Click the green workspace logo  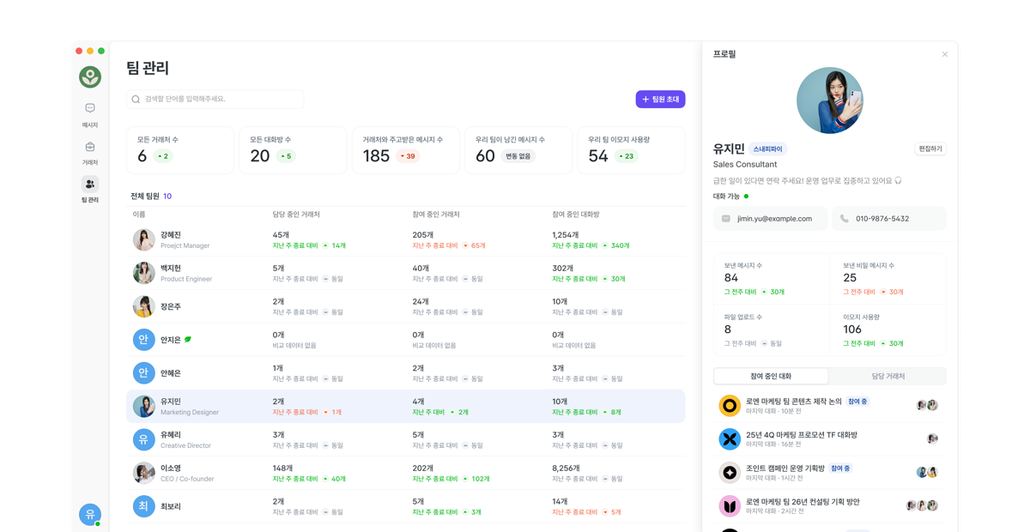pyautogui.click(x=90, y=77)
